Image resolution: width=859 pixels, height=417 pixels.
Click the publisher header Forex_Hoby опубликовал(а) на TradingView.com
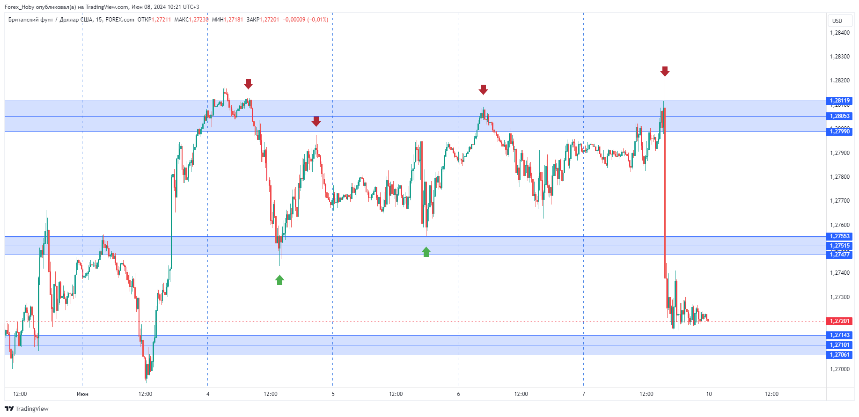tap(66, 7)
